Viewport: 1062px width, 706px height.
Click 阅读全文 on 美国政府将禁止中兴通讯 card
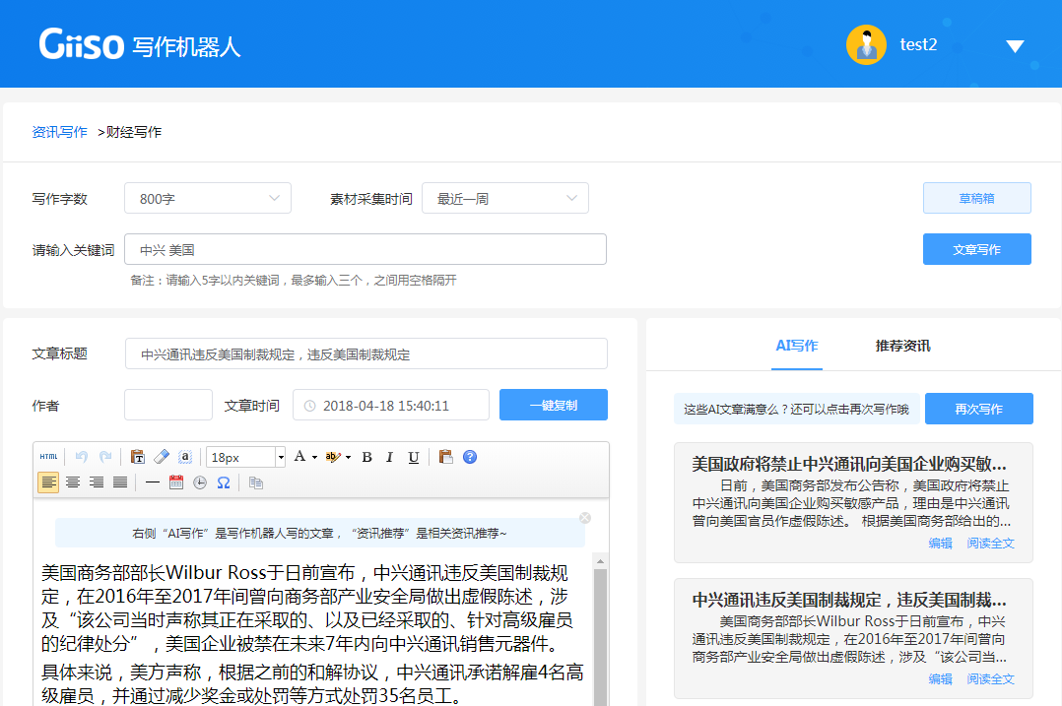point(990,543)
